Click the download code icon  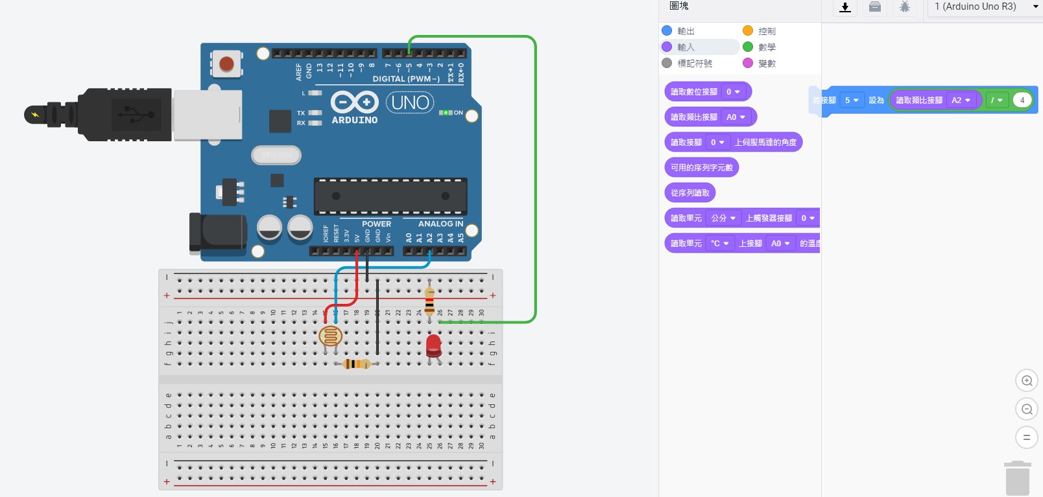click(x=845, y=7)
